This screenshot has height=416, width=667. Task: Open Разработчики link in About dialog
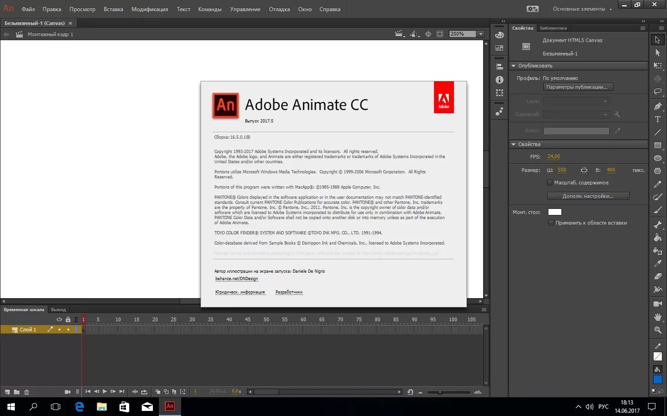tap(289, 292)
